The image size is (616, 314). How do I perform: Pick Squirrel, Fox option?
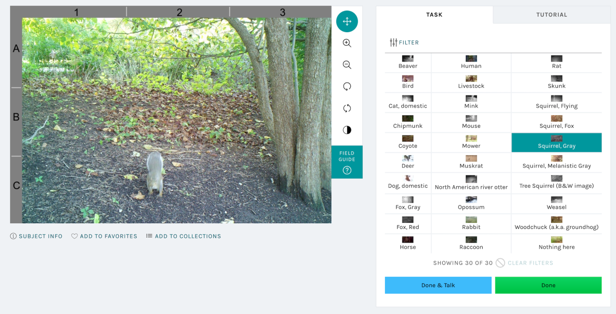[556, 122]
